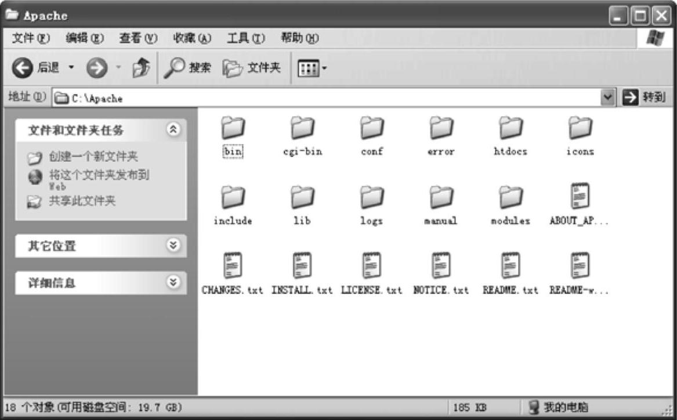Select the lib folder icon
Image resolution: width=677 pixels, height=420 pixels.
pos(302,197)
